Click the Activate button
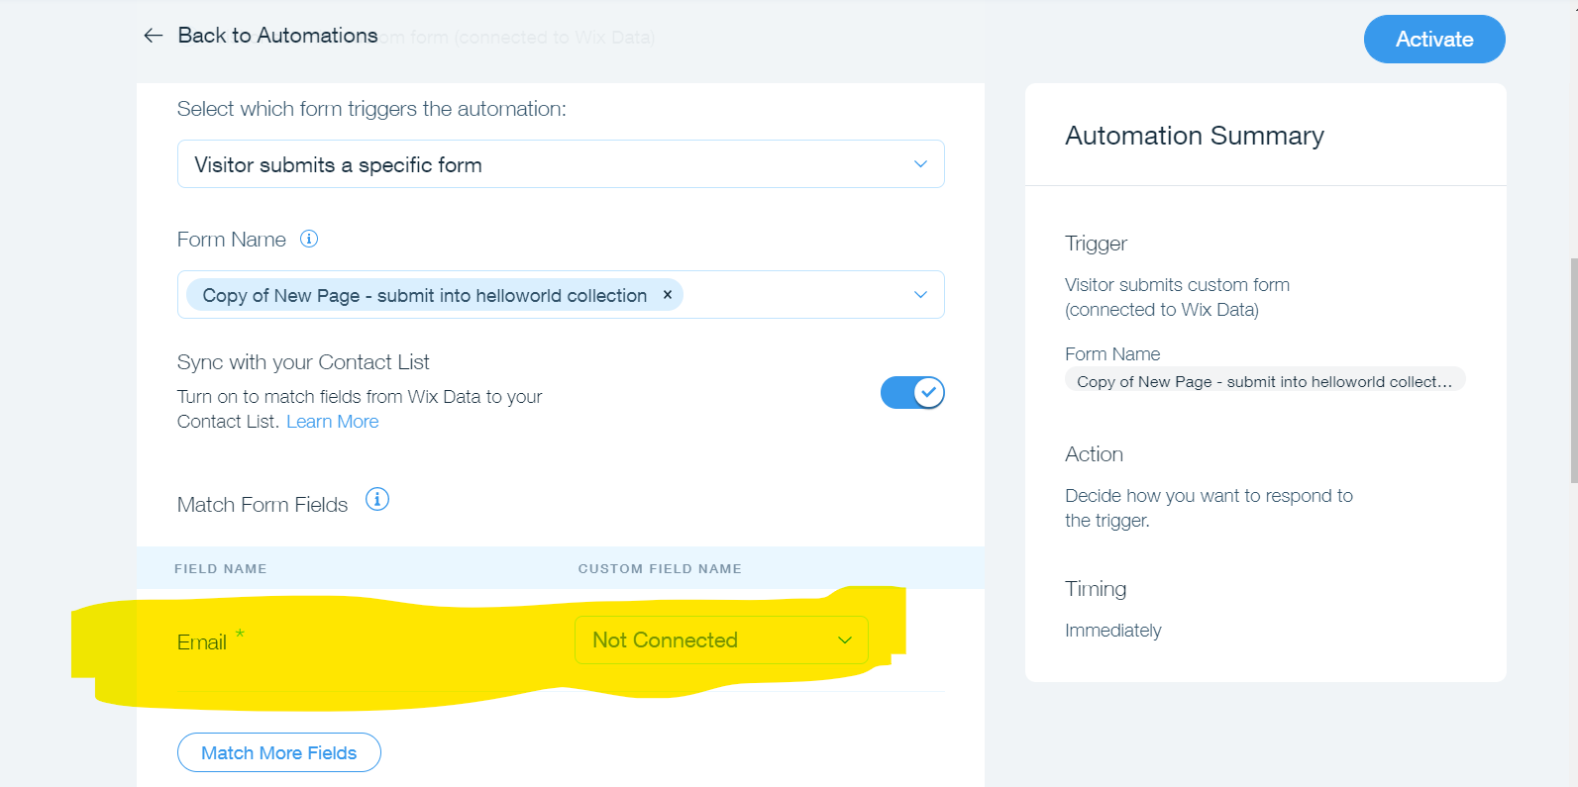Viewport: 1578px width, 787px height. 1433,40
